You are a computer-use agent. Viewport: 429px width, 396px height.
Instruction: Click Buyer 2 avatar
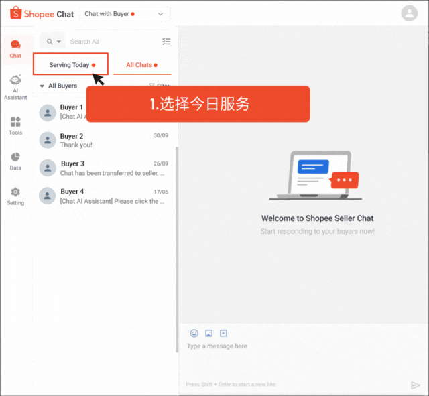coord(48,140)
